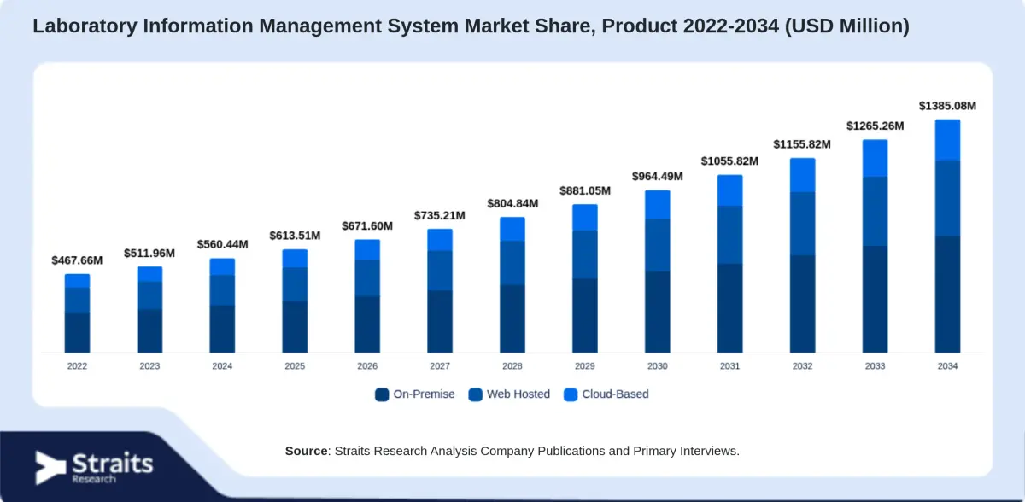Click the 2031 axis label
Viewport: 1025px width, 502px height.
point(730,365)
